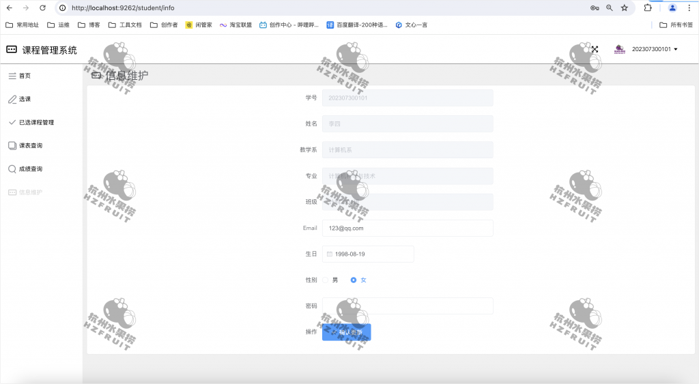The width and height of the screenshot is (699, 384).
Task: Select the 男 radio button
Action: [x=326, y=280]
